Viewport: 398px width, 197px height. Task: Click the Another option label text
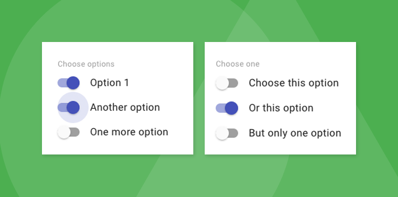coord(125,107)
